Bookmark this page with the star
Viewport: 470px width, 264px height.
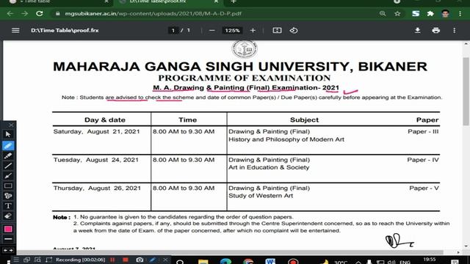tap(397, 14)
